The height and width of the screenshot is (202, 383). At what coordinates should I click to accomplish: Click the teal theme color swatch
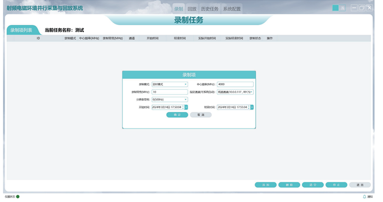coord(335,8)
